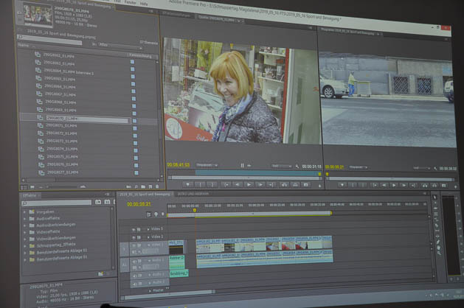Select the Zoom tool in the Tools panel
Viewport: 464px width, 308px height.
tap(439, 253)
